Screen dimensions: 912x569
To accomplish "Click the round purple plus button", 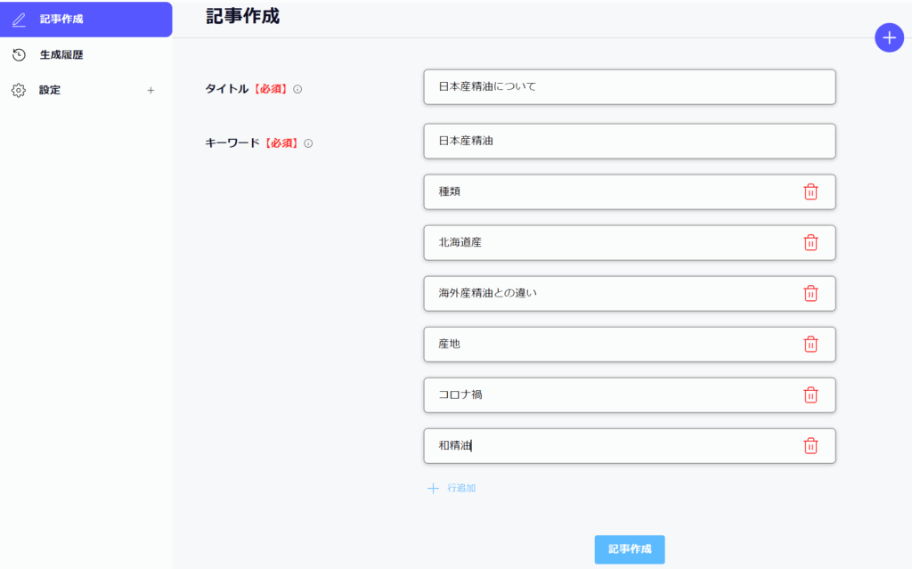I will point(888,37).
